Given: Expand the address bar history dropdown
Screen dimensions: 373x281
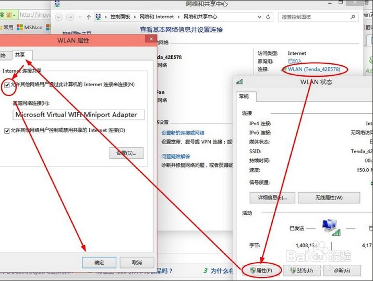Looking at the screenshot, I should pyautogui.click(x=259, y=17).
